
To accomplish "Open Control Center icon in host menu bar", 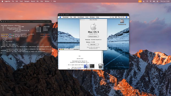I will point(157,1).
